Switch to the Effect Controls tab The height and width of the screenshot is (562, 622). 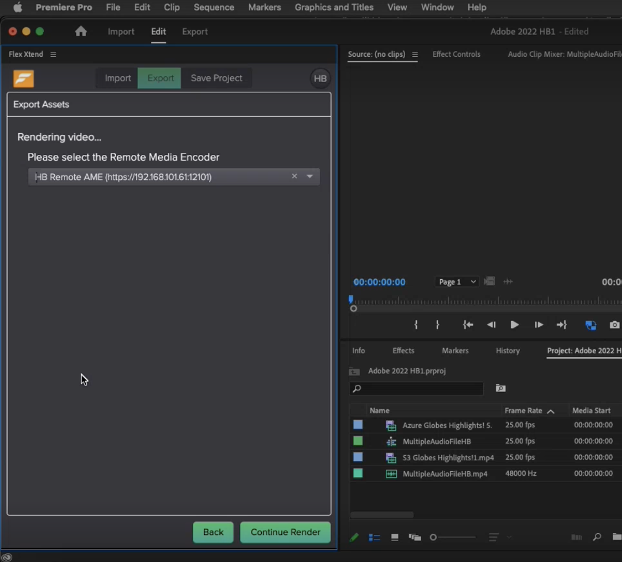click(x=456, y=54)
